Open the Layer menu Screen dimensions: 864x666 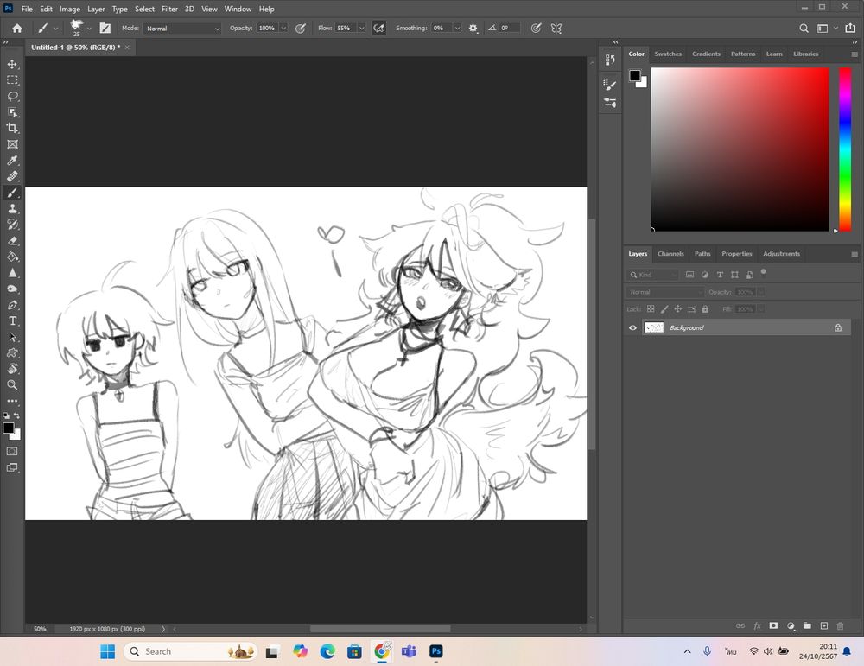click(x=96, y=9)
